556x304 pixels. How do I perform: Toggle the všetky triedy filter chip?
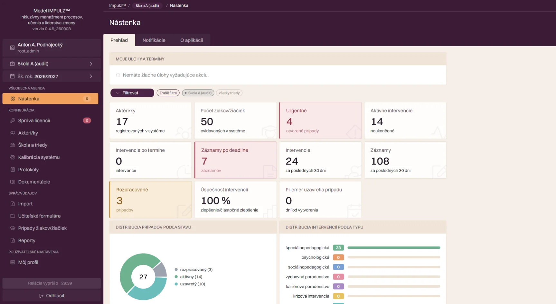[229, 93]
